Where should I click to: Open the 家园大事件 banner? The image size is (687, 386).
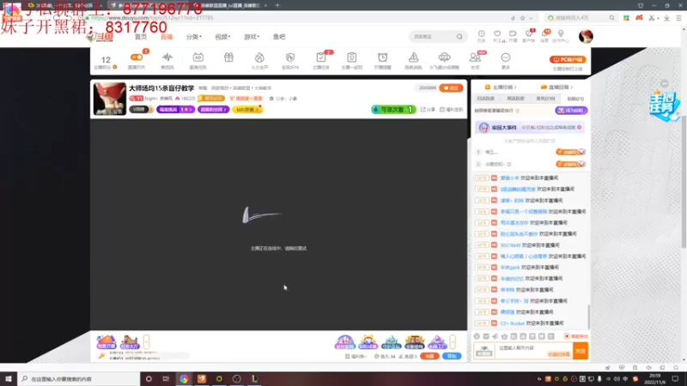530,127
